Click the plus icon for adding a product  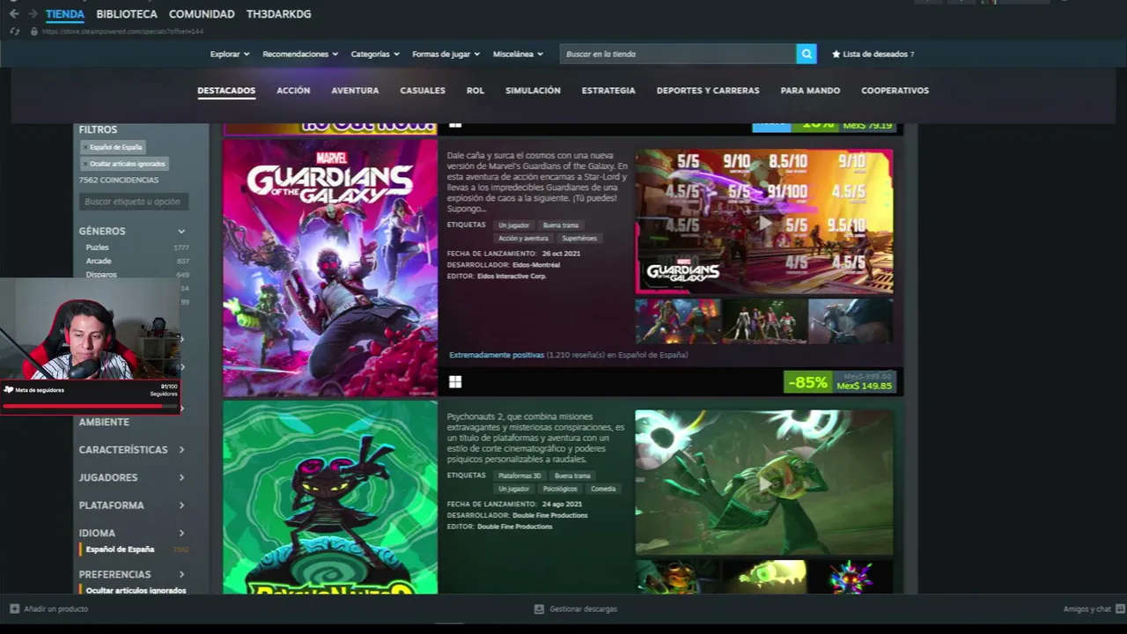click(x=14, y=608)
